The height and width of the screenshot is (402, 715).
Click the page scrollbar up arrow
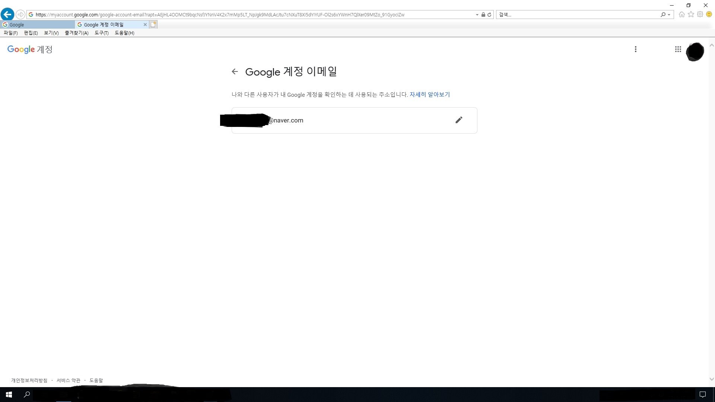pyautogui.click(x=712, y=45)
